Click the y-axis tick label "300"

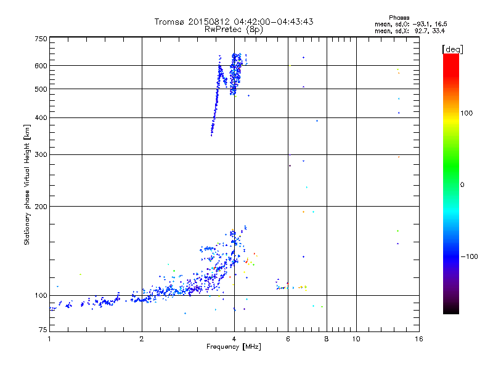point(41,154)
